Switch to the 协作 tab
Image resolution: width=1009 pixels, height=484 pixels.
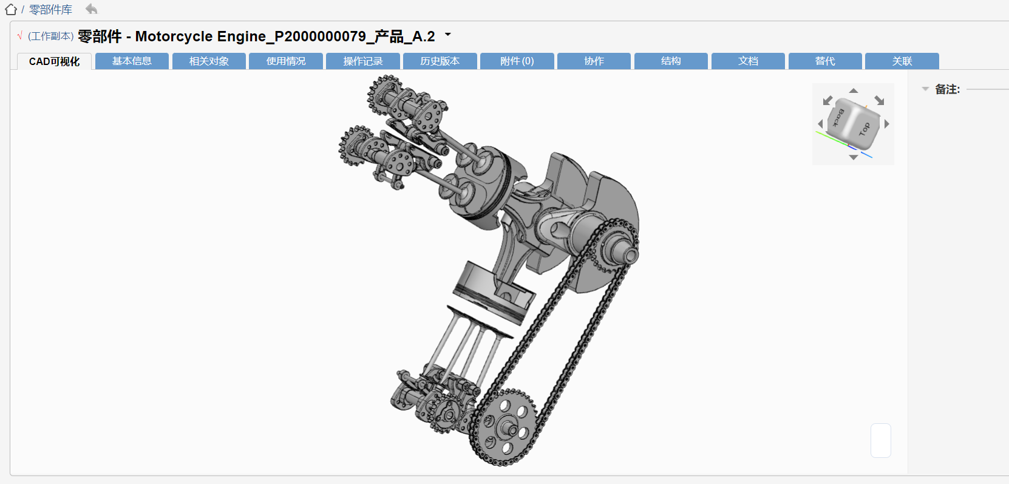(594, 61)
